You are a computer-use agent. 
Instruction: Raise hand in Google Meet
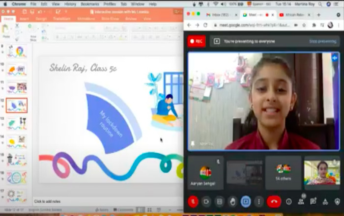point(232,202)
